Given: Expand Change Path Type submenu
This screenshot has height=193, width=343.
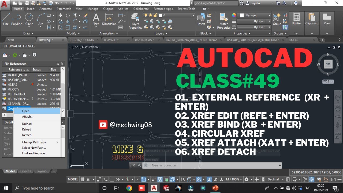Looking at the screenshot, I should (x=37, y=142).
